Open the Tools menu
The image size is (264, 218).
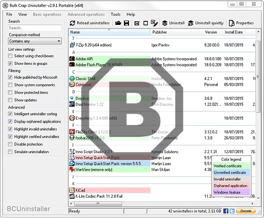coord(116,14)
